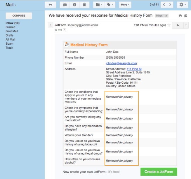
Task: Open email in new window icon
Action: pos(185,16)
